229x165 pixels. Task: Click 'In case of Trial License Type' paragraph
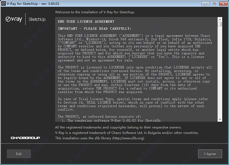tap(133, 104)
